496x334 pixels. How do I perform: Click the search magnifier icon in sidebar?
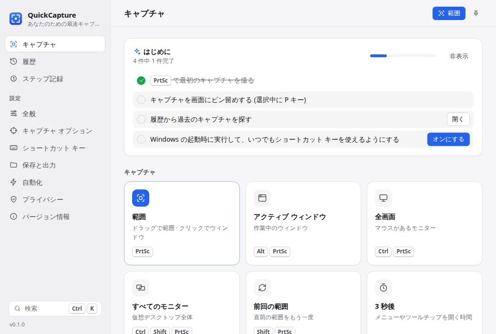pos(17,308)
